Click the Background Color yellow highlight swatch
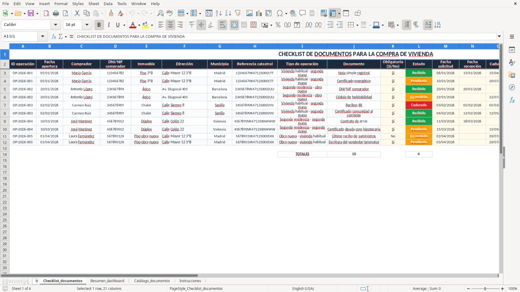The image size is (520, 292). [146, 25]
